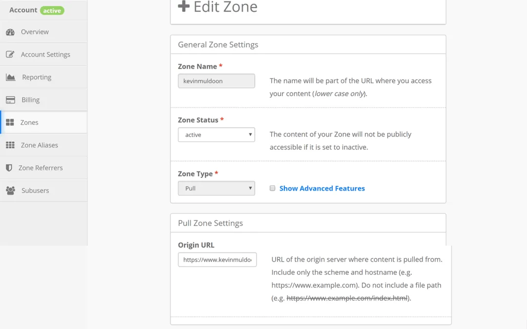527x329 pixels.
Task: Click the globe icon beside Overview
Action: click(x=11, y=31)
